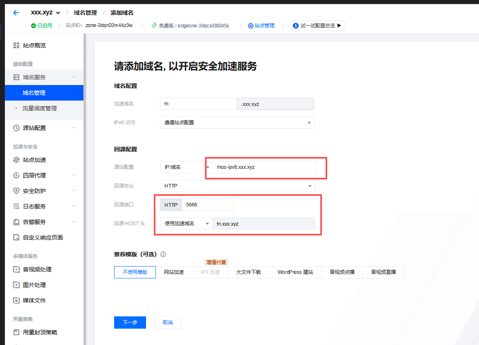
Task: Click the origin address field fnos-ipv6.xxx.xyz
Action: [x=264, y=167]
